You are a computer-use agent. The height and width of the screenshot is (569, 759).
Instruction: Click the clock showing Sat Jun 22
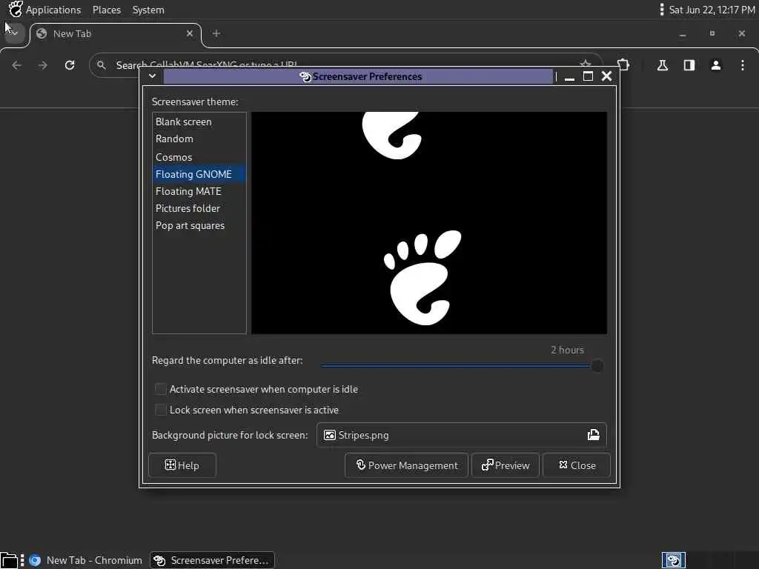[x=712, y=10]
